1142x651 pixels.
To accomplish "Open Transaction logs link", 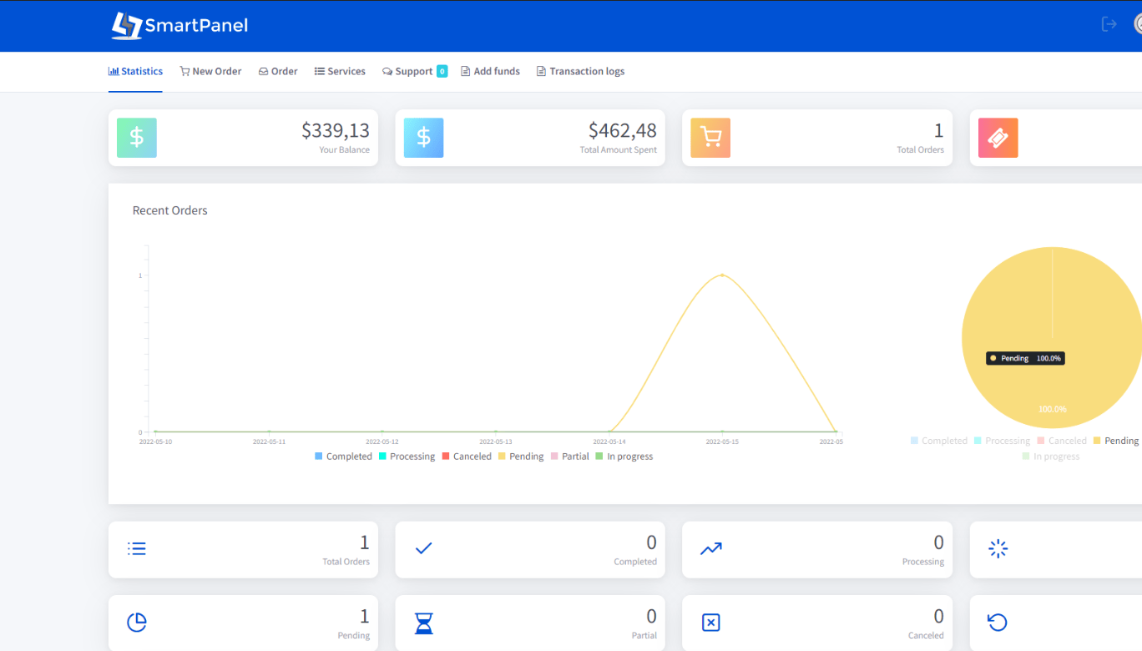I will pyautogui.click(x=580, y=72).
